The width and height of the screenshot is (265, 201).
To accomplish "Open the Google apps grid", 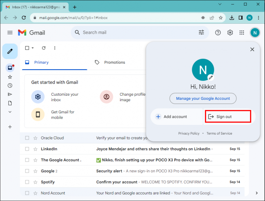I will point(242,33).
